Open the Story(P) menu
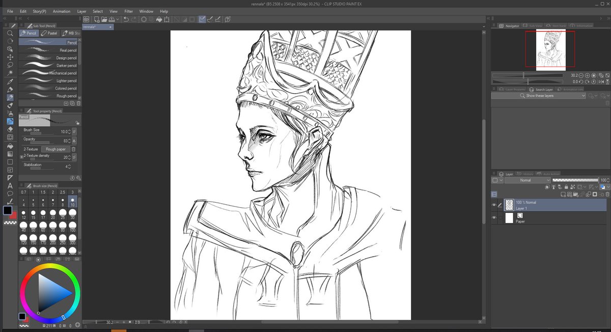 tap(39, 11)
